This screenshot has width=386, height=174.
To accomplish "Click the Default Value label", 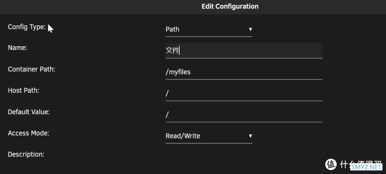I will pyautogui.click(x=29, y=112).
